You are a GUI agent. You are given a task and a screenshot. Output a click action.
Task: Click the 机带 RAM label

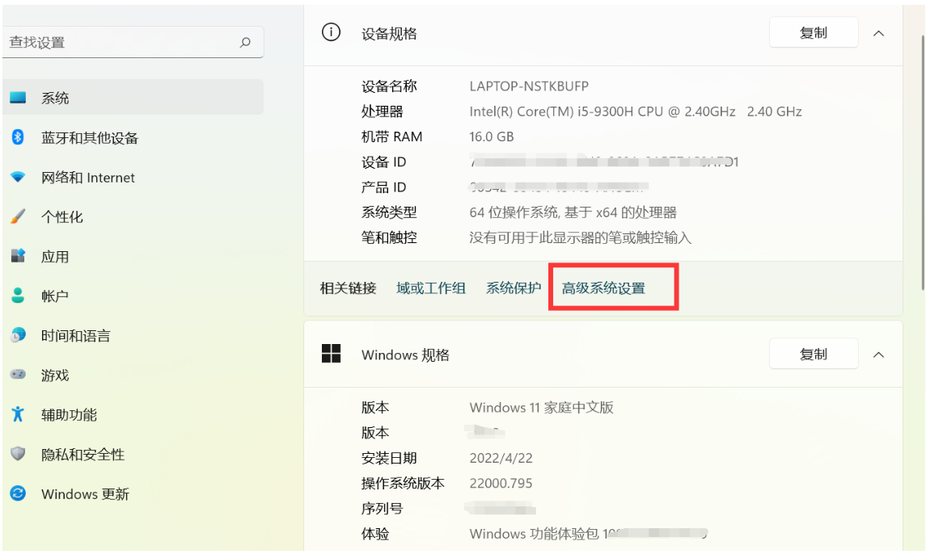pyautogui.click(x=391, y=136)
